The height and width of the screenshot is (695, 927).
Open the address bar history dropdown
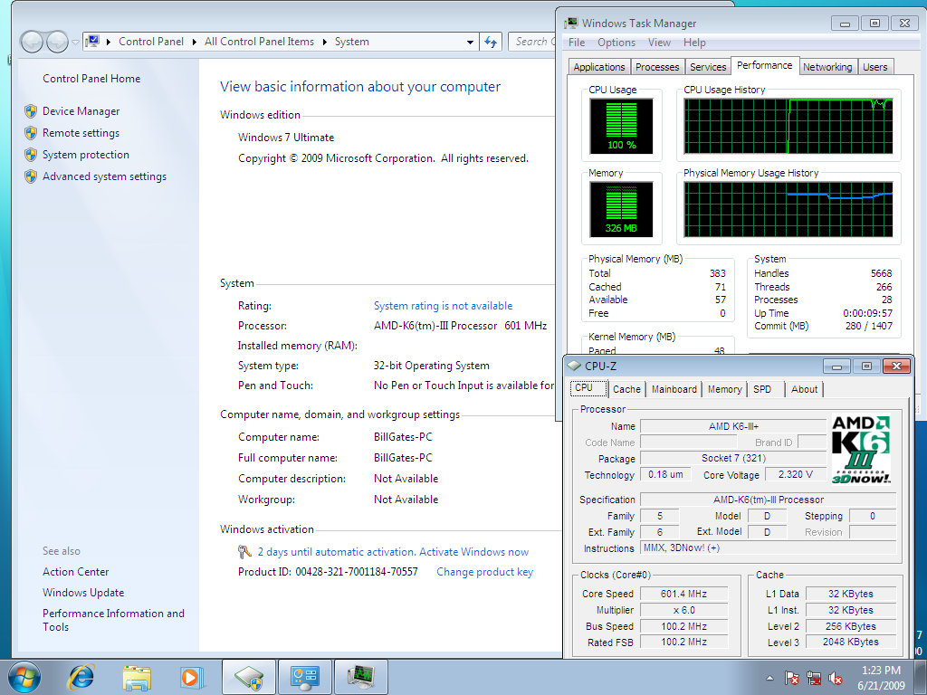470,42
